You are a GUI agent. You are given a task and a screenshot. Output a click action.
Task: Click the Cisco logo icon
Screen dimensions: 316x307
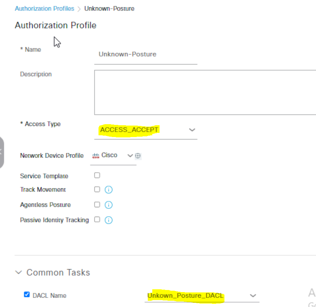point(95,156)
